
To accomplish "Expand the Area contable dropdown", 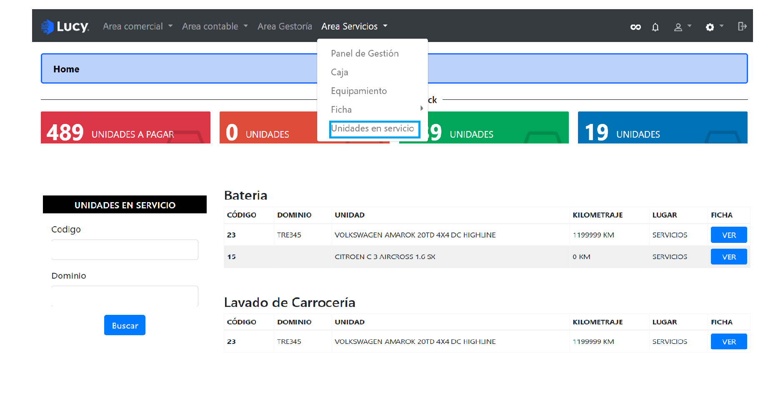I will (x=215, y=26).
